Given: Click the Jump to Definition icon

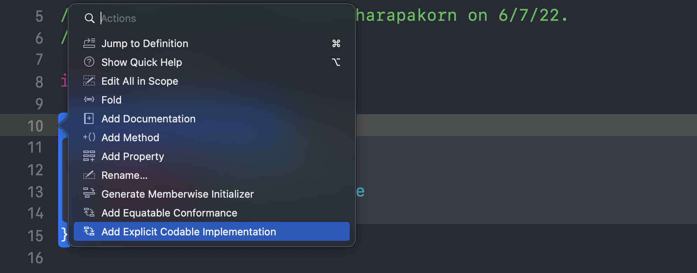Looking at the screenshot, I should pyautogui.click(x=89, y=43).
